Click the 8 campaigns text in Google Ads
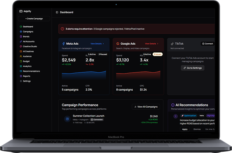This screenshot has width=232, height=153. (x=124, y=90)
